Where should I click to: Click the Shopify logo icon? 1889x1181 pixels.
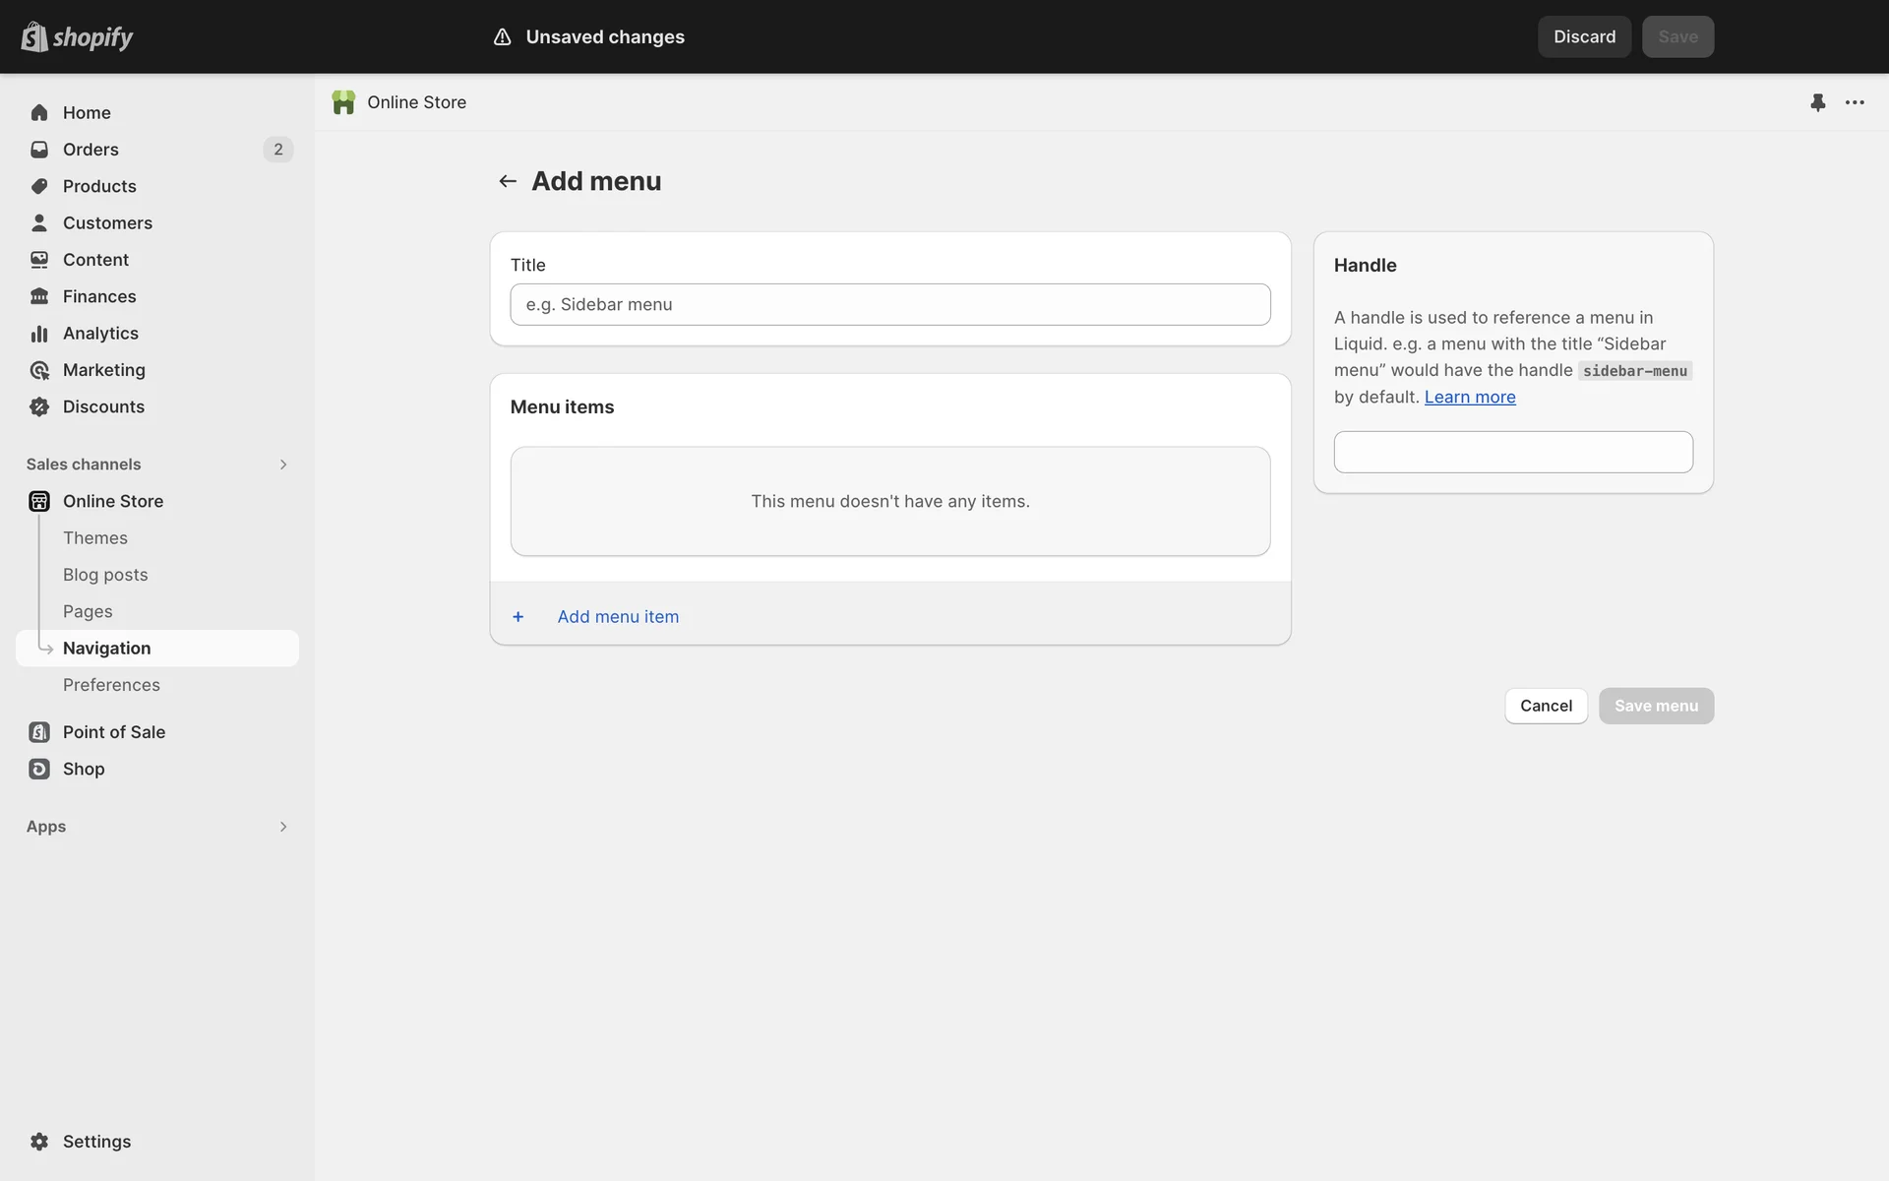(34, 36)
